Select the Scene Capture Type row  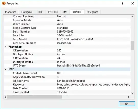[67, 28]
